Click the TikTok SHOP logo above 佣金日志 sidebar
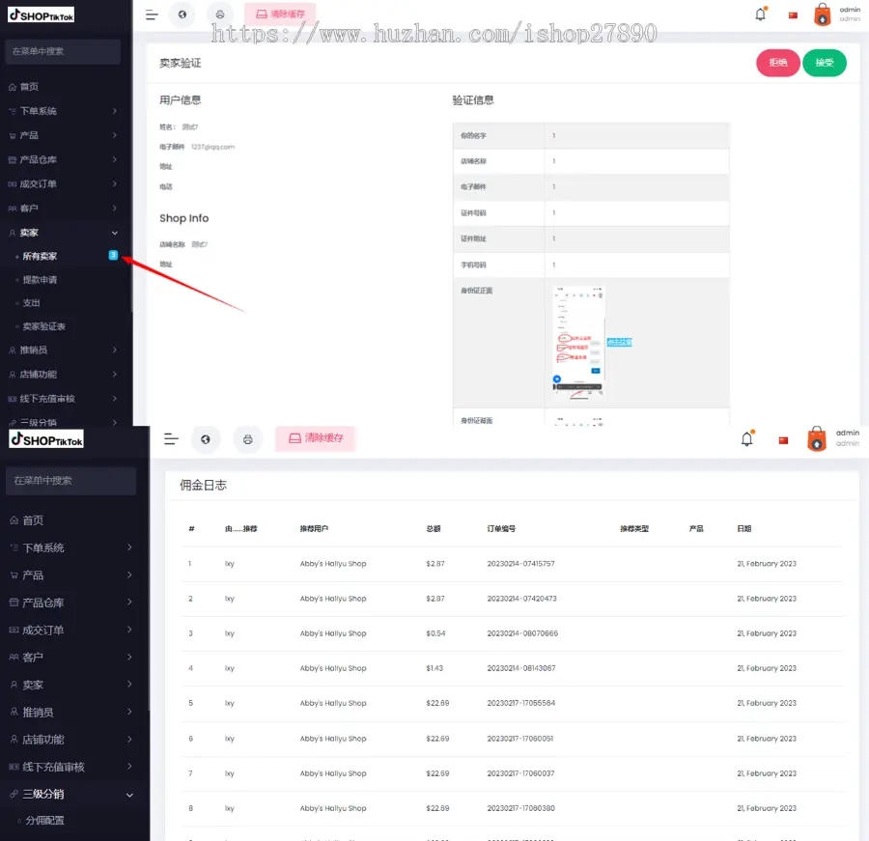 [x=46, y=439]
